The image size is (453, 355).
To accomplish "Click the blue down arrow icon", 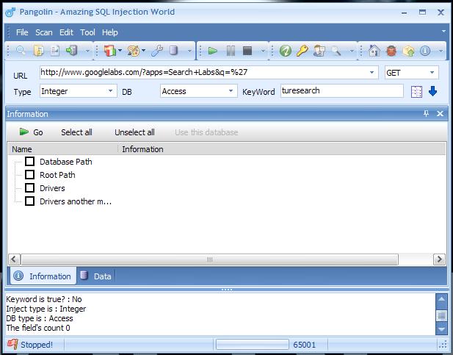I will click(432, 91).
